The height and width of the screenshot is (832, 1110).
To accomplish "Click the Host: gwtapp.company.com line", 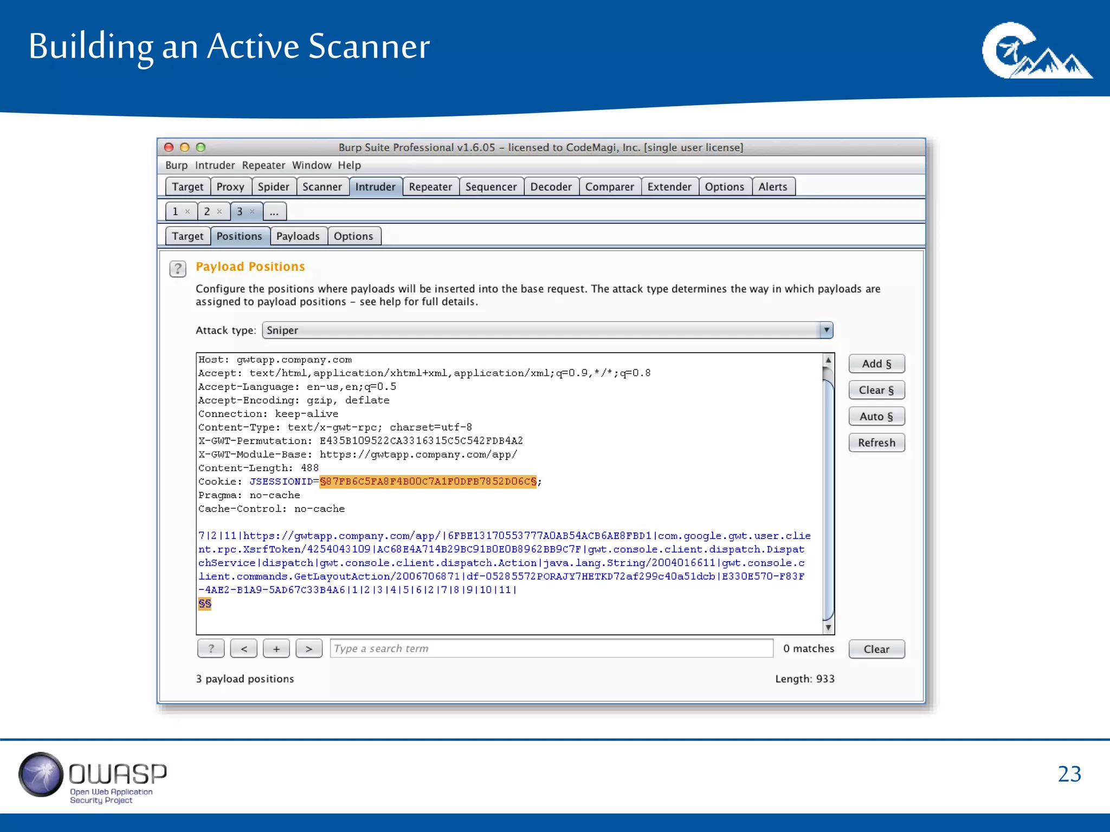I will click(275, 360).
